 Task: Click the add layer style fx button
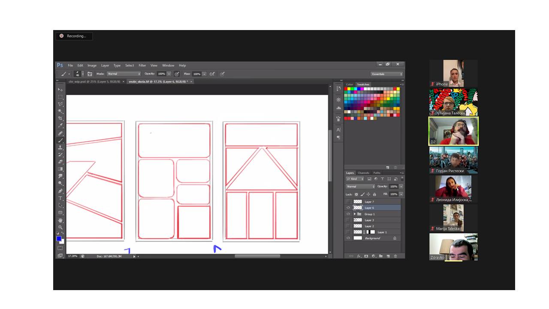(359, 256)
